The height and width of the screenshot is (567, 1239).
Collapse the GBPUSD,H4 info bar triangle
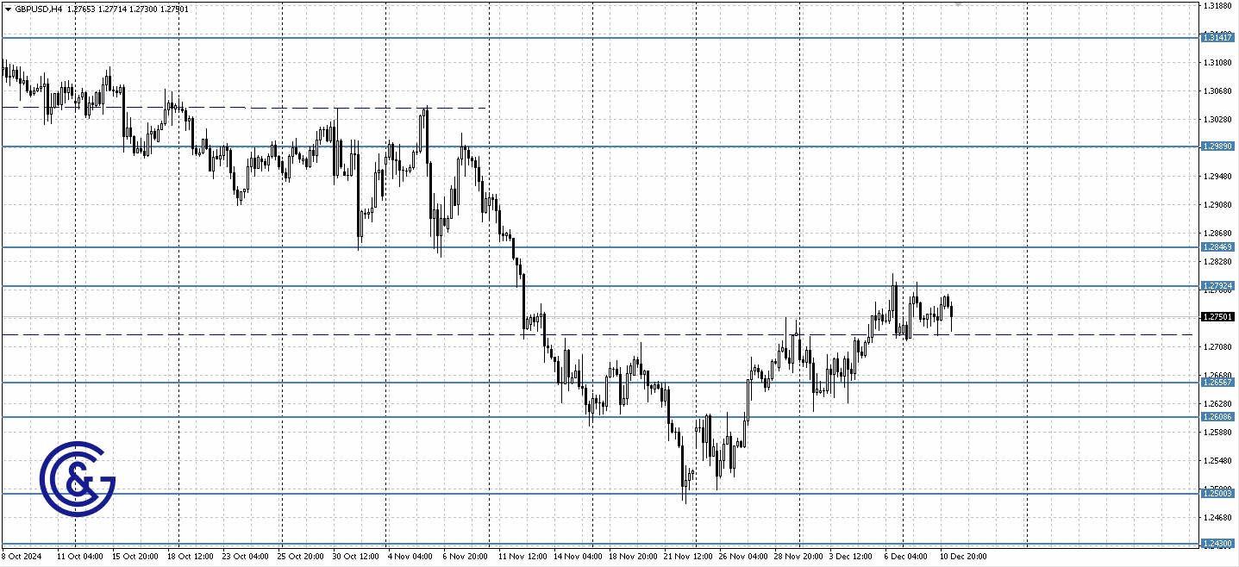[7, 9]
